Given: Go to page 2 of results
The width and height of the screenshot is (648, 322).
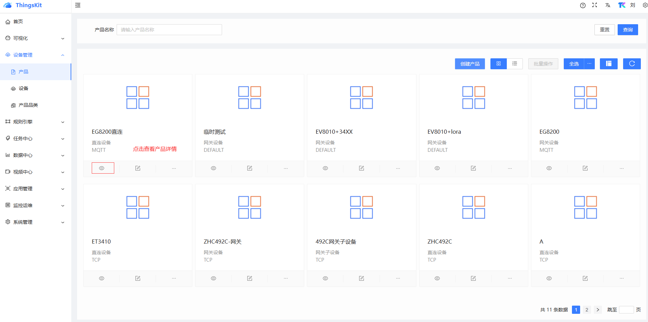Looking at the screenshot, I should tap(587, 310).
